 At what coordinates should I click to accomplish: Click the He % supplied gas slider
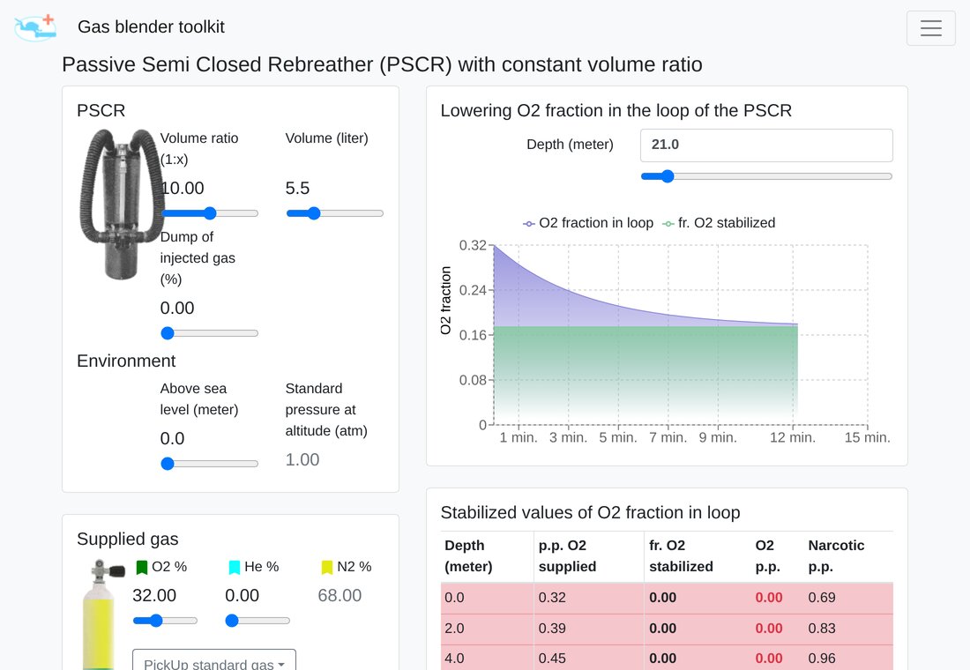click(257, 621)
